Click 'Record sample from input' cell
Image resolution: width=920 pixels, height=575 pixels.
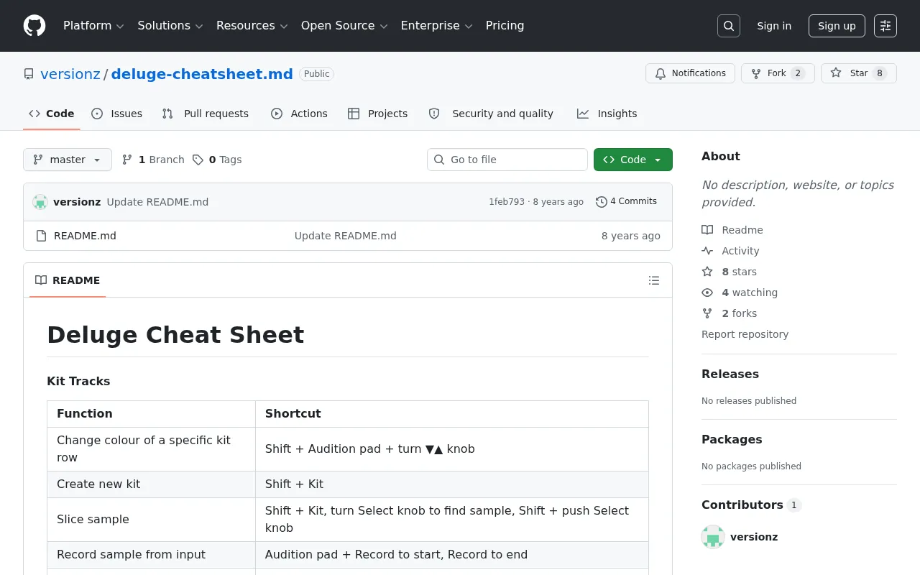pos(151,555)
